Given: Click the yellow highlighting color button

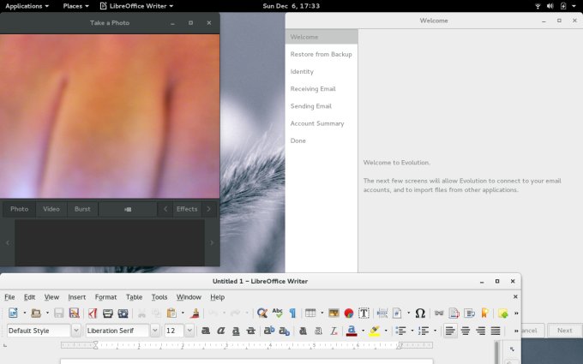Looking at the screenshot, I should coord(375,331).
